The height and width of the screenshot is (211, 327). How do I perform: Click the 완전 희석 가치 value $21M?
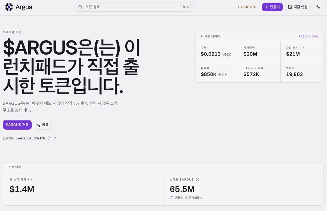click(x=293, y=54)
